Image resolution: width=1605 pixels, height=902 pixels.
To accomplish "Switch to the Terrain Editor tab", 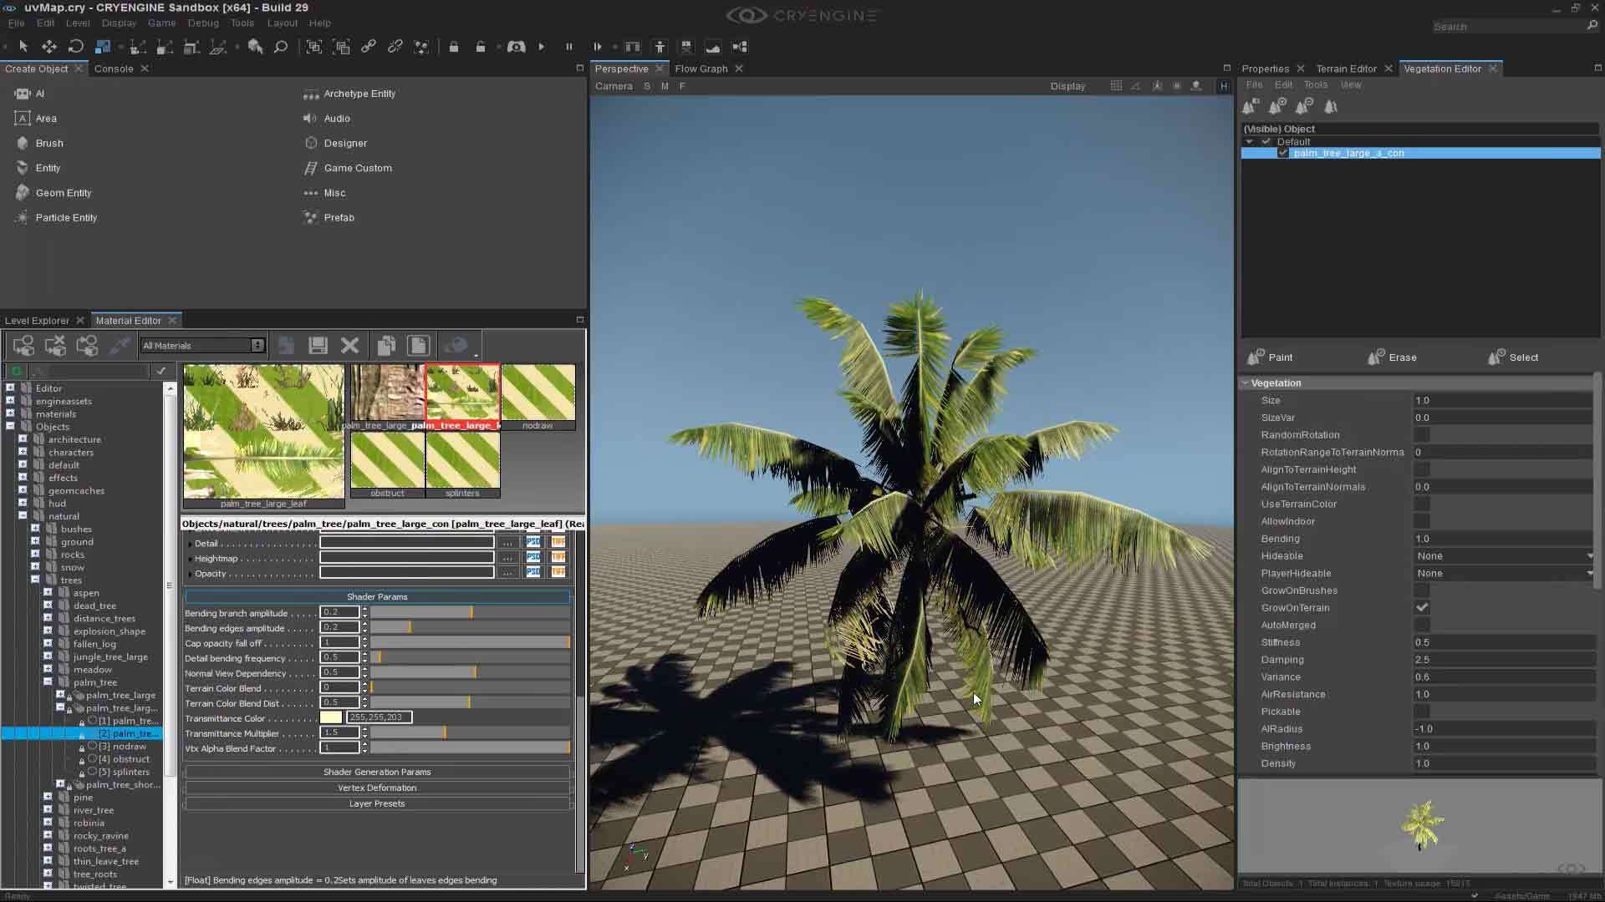I will [1346, 68].
